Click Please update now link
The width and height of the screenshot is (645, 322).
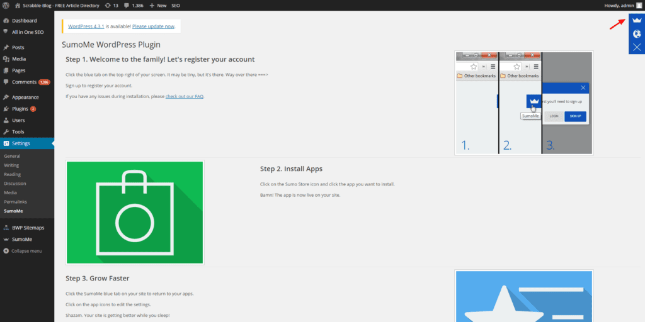pos(154,26)
